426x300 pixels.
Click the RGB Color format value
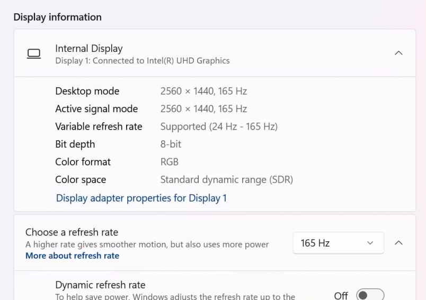pos(170,162)
